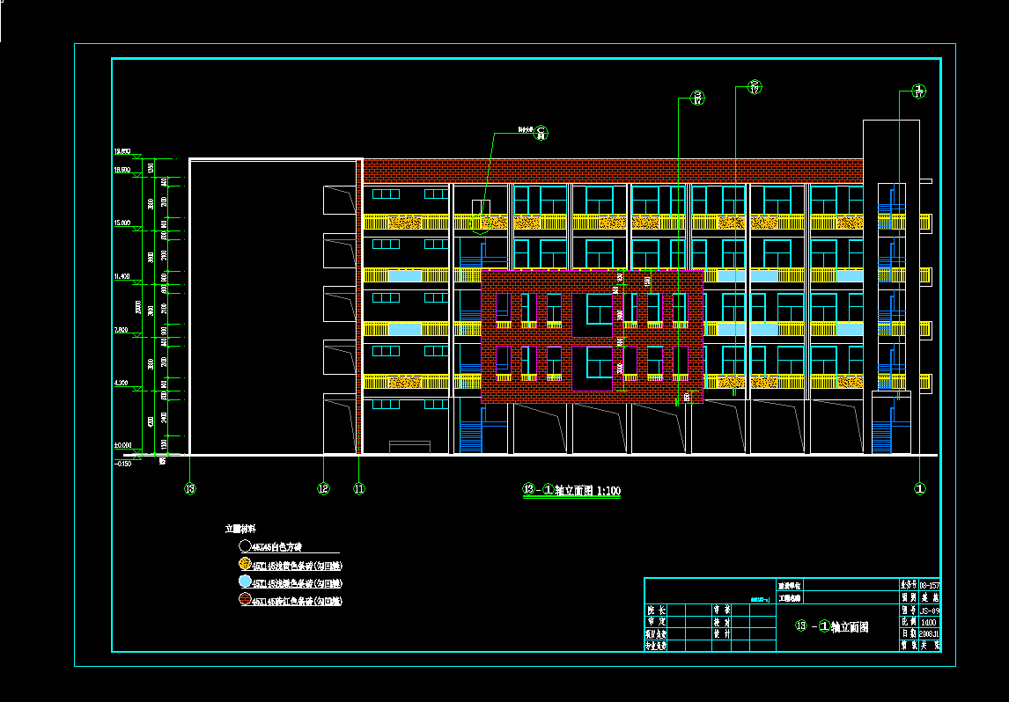Screen dimensions: 1009x702
Task: Click the 立面材料 legend heading
Action: 240,530
